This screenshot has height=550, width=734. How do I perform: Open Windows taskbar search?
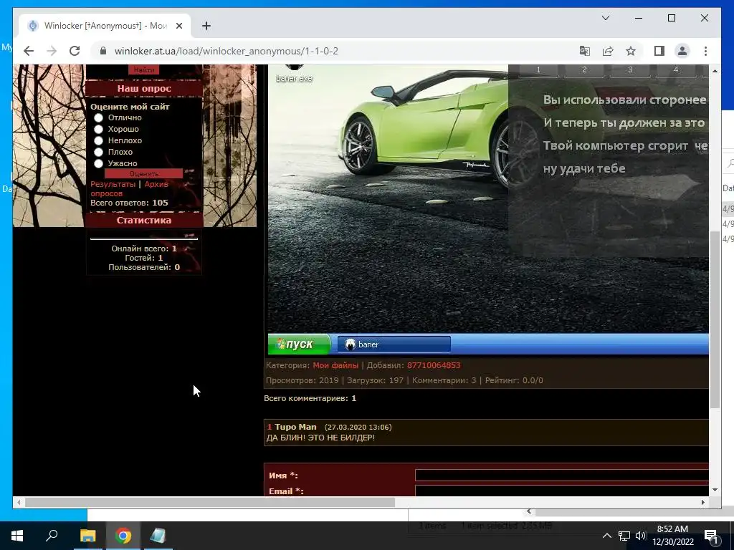tap(52, 536)
